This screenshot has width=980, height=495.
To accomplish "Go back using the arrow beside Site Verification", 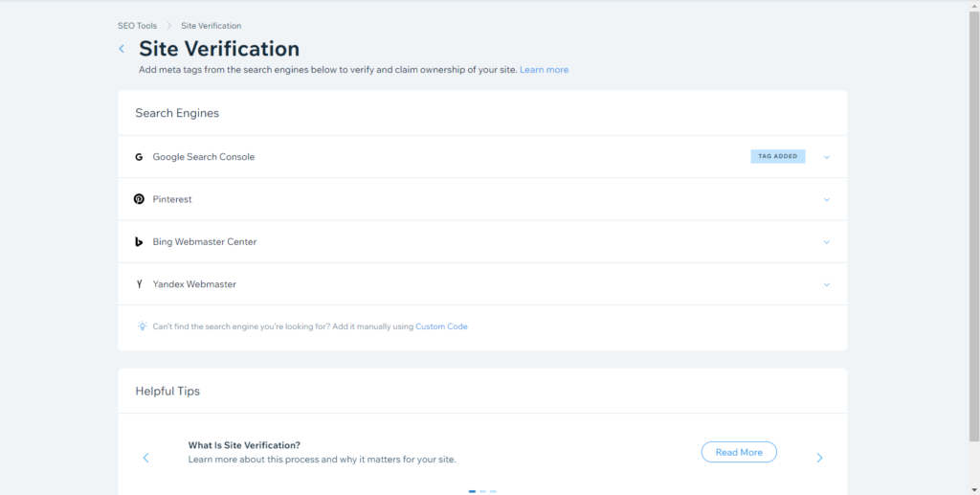I will (122, 49).
